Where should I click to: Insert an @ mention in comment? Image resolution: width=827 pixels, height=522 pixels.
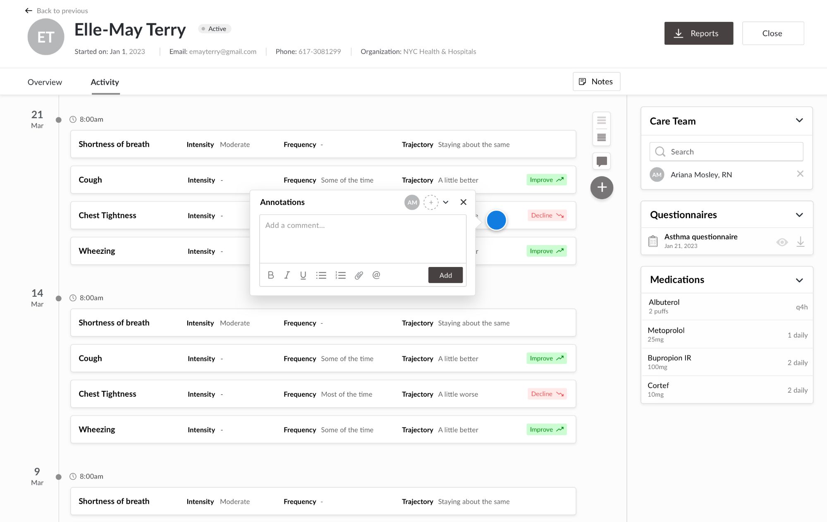point(376,275)
